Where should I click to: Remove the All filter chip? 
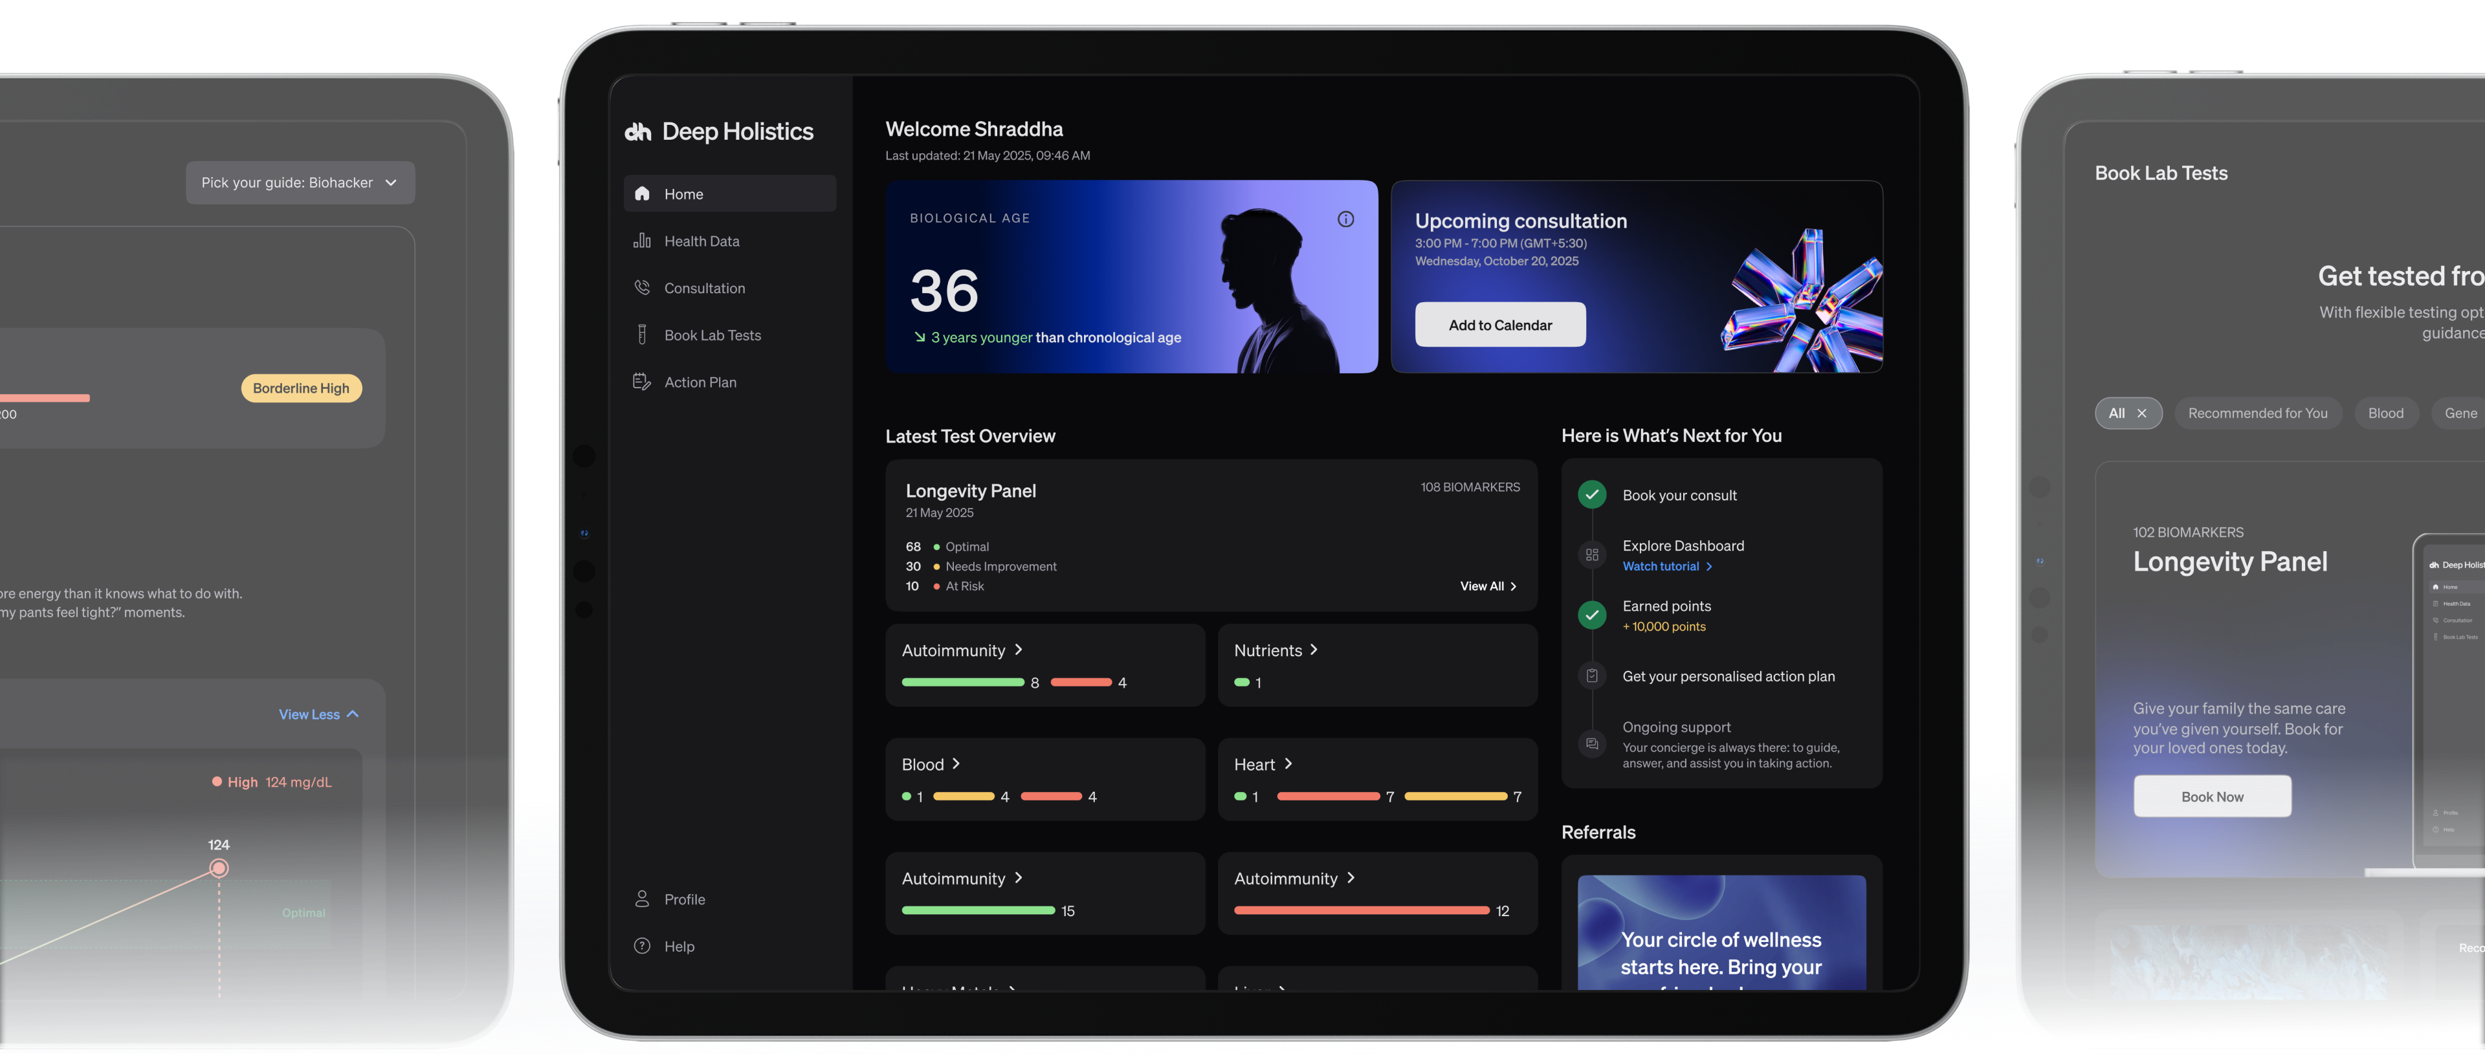pos(2141,413)
